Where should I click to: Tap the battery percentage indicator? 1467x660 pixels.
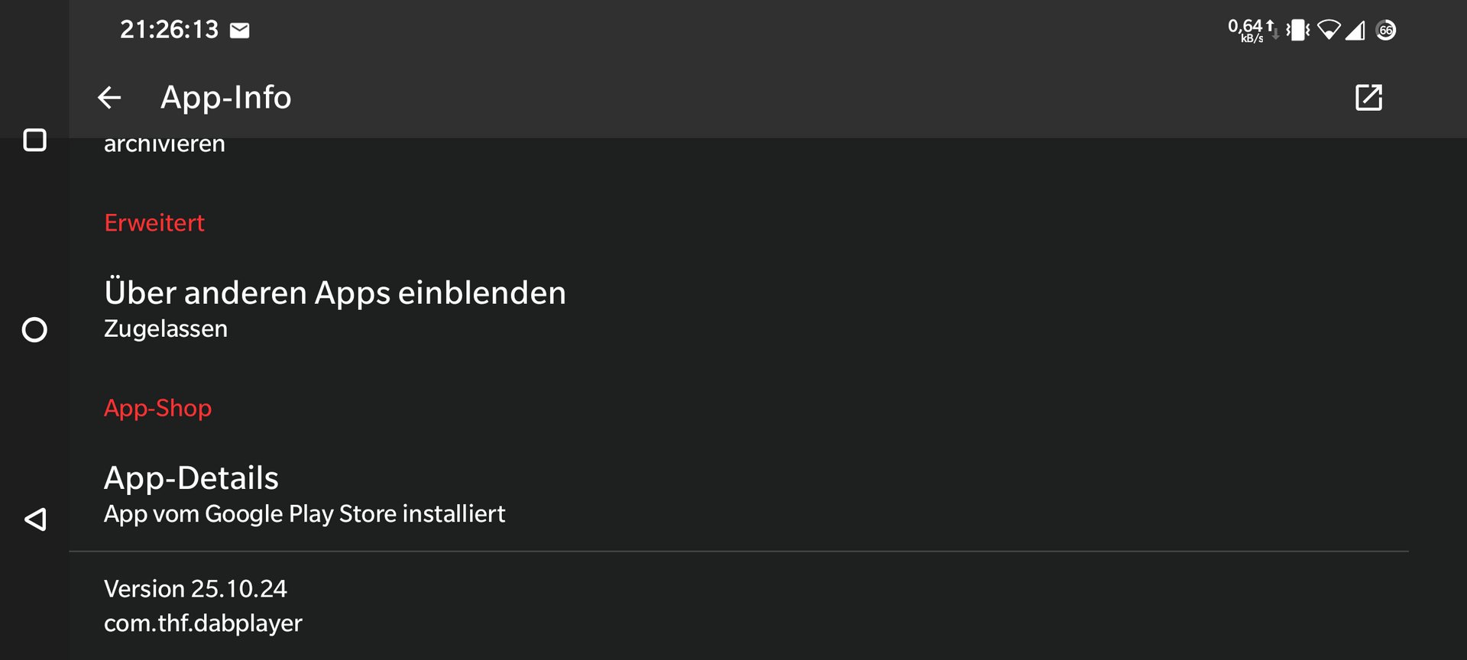tap(1385, 31)
